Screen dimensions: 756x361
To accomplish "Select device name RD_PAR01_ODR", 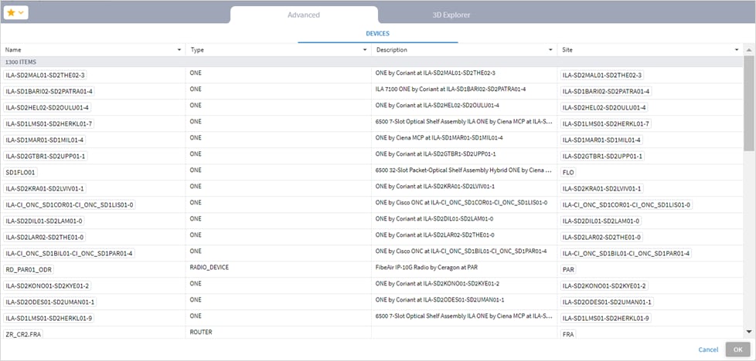I will click(x=28, y=269).
